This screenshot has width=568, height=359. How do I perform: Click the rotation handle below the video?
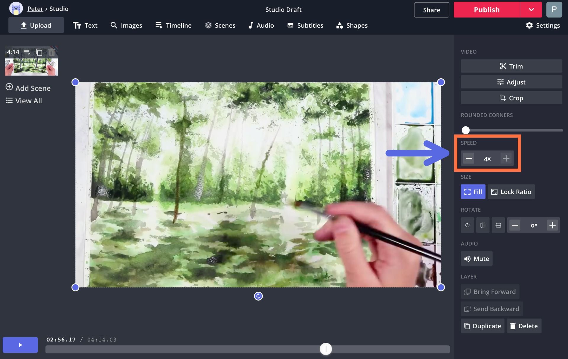coord(258,296)
